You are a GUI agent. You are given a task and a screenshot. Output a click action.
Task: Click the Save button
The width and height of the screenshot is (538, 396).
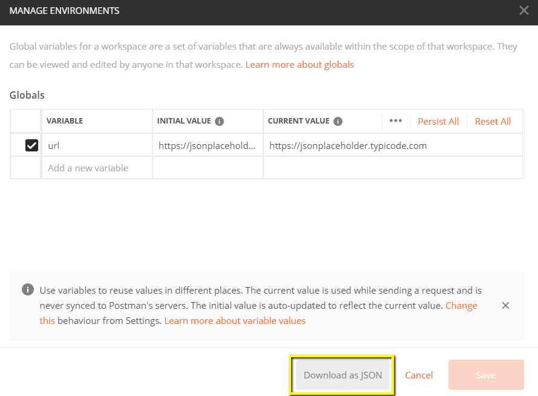485,375
